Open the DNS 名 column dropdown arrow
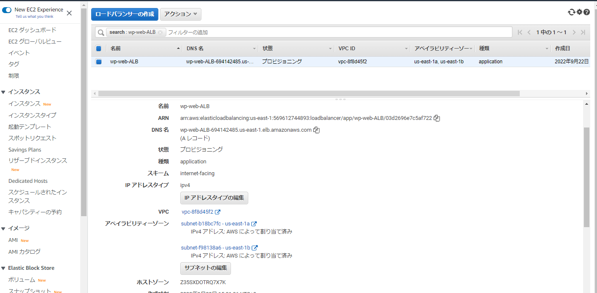Viewport: 597px width, 293px height. coord(254,49)
